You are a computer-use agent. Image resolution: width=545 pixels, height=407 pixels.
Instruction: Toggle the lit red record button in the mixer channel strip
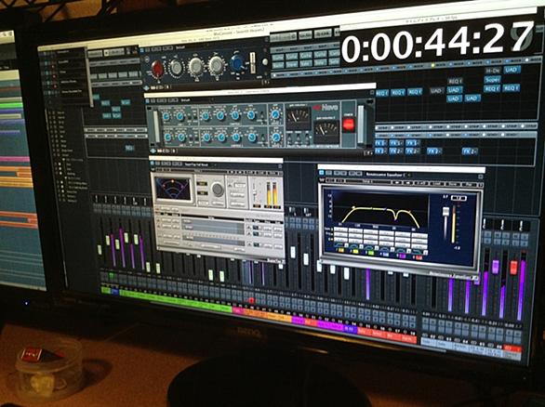point(251,300)
